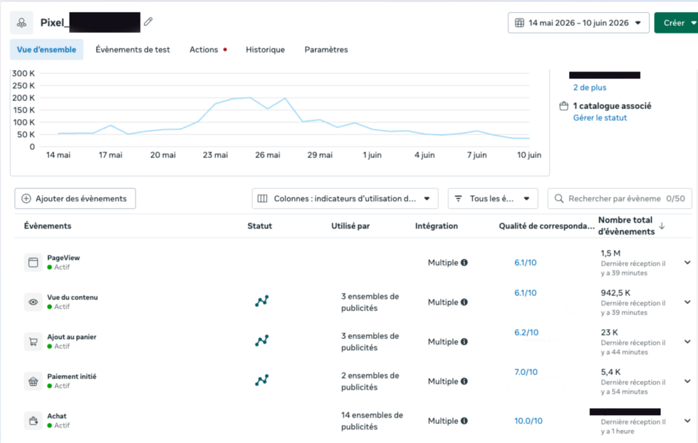698x443 pixels.
Task: Click Ajouter des évènements button
Action: [x=75, y=199]
